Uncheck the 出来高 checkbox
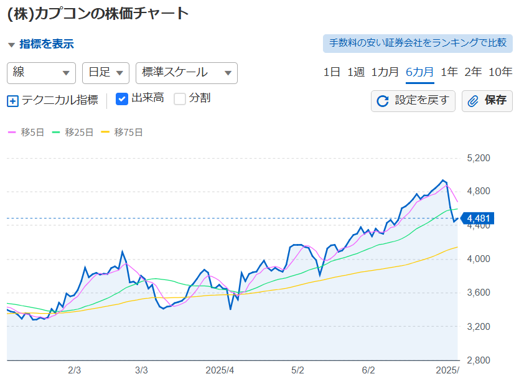Image resolution: width=519 pixels, height=389 pixels. tap(122, 99)
